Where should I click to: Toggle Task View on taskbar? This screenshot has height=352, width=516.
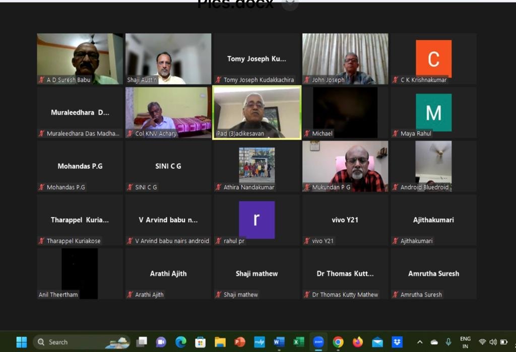[142, 342]
